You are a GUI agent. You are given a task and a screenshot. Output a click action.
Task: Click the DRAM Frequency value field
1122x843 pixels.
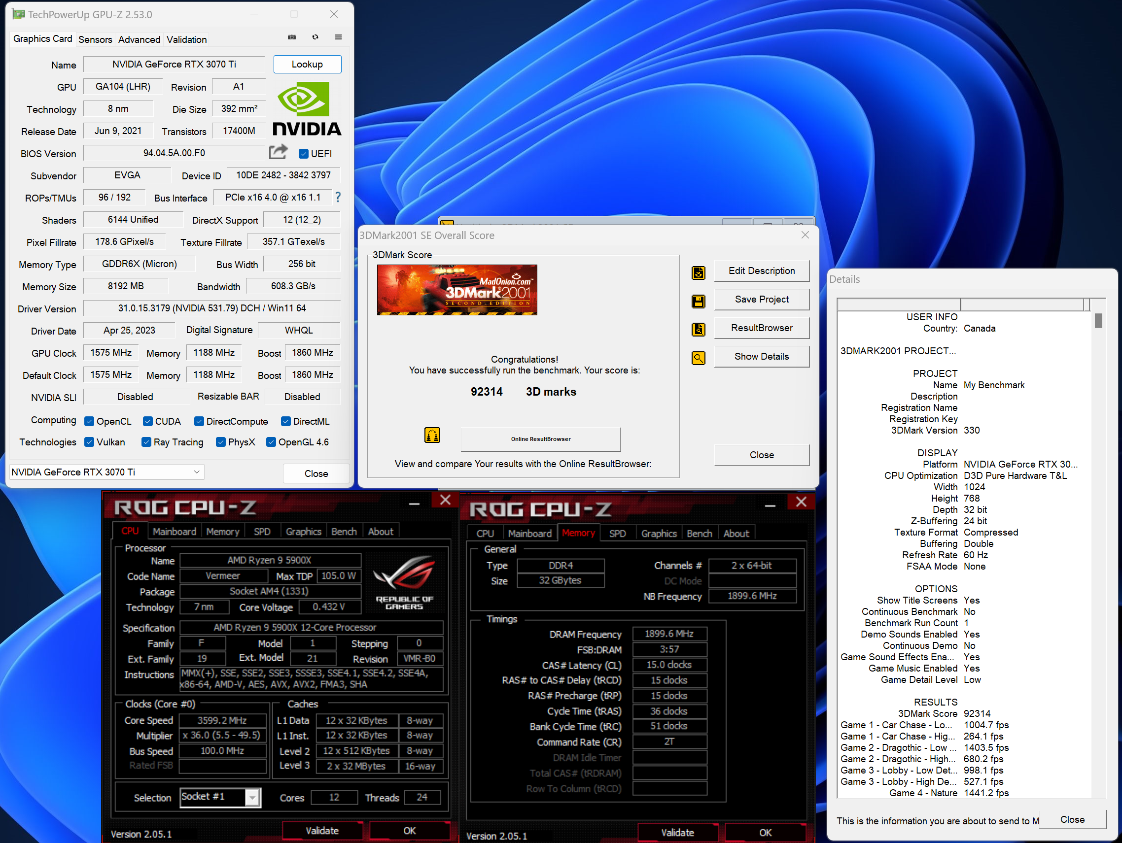669,634
